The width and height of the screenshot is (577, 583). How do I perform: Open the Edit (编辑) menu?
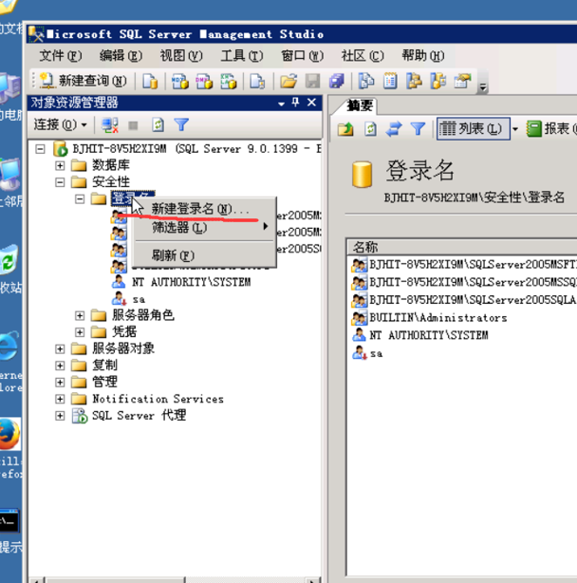(121, 56)
